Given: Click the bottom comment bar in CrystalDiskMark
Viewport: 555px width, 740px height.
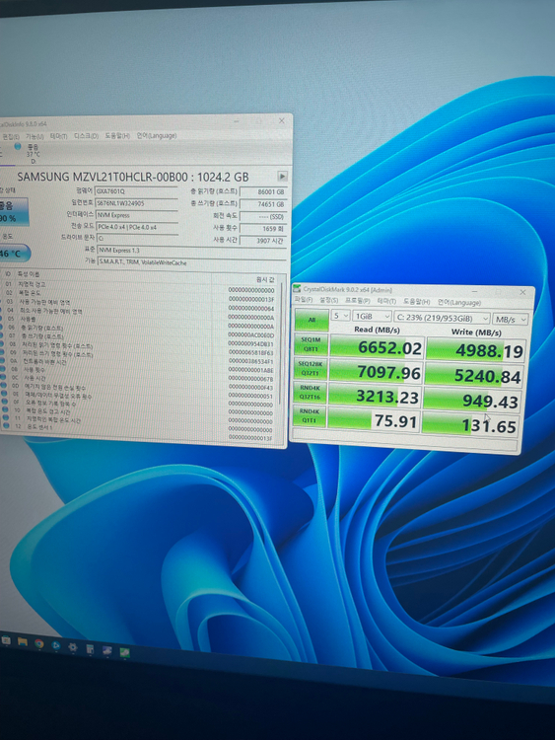Looking at the screenshot, I should click(x=404, y=440).
